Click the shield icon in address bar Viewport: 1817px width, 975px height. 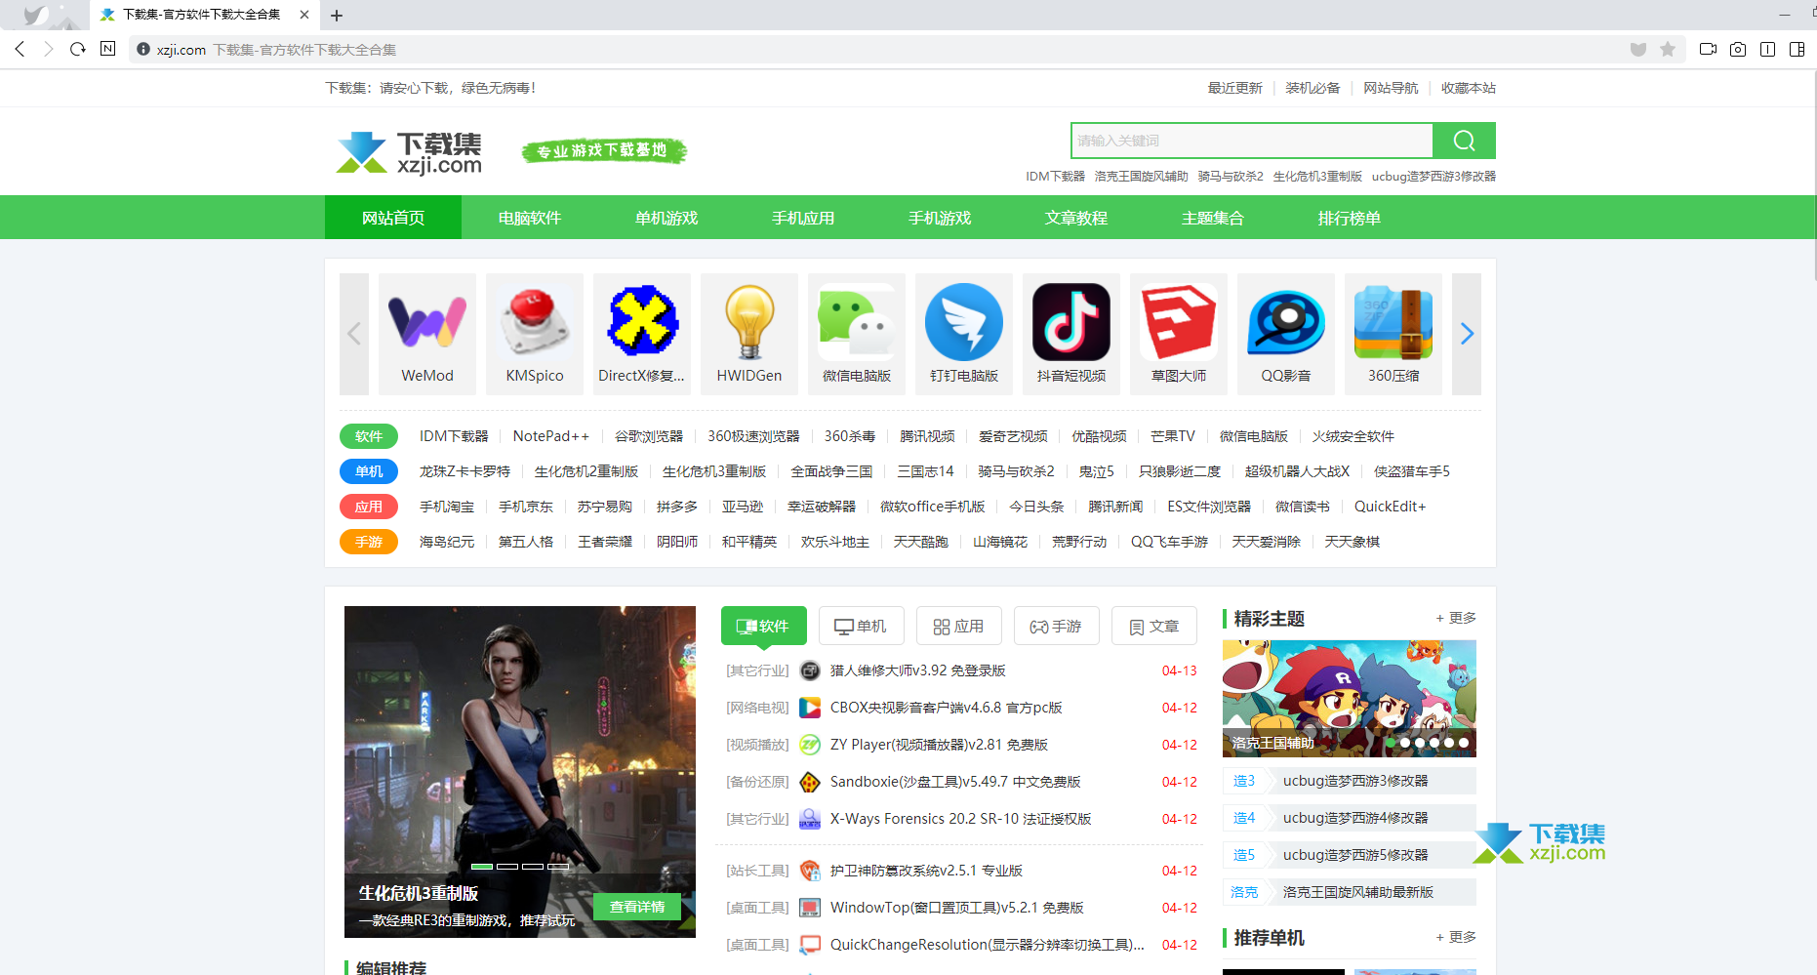point(1638,49)
